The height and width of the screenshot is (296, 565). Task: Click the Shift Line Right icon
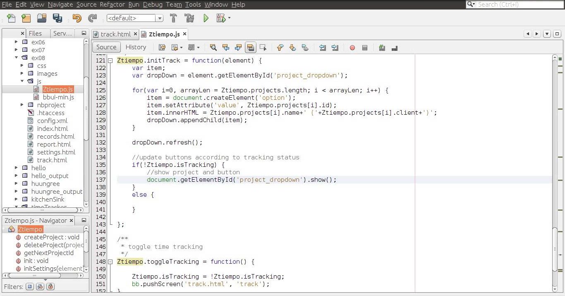[x=335, y=48]
